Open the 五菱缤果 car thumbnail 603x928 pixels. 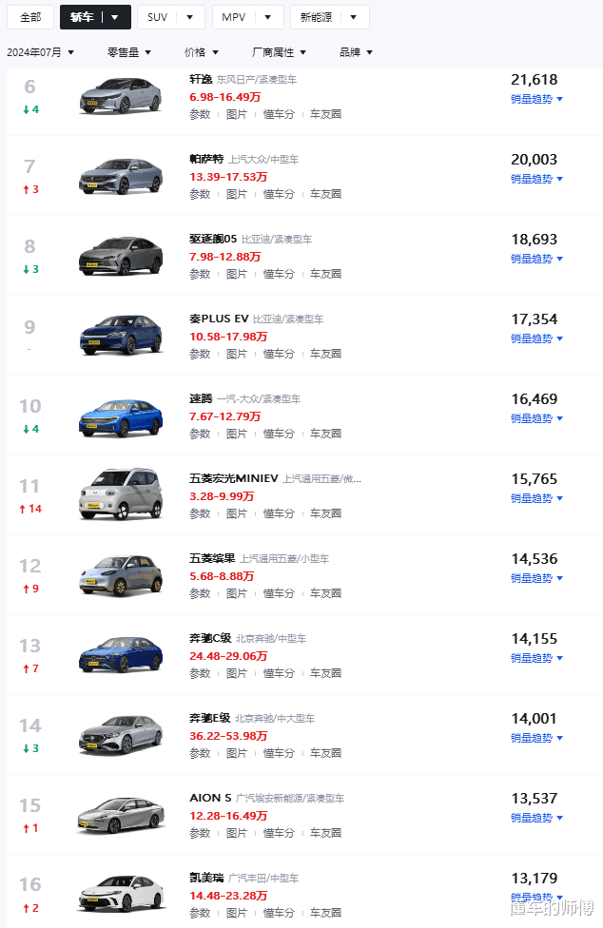coord(121,575)
